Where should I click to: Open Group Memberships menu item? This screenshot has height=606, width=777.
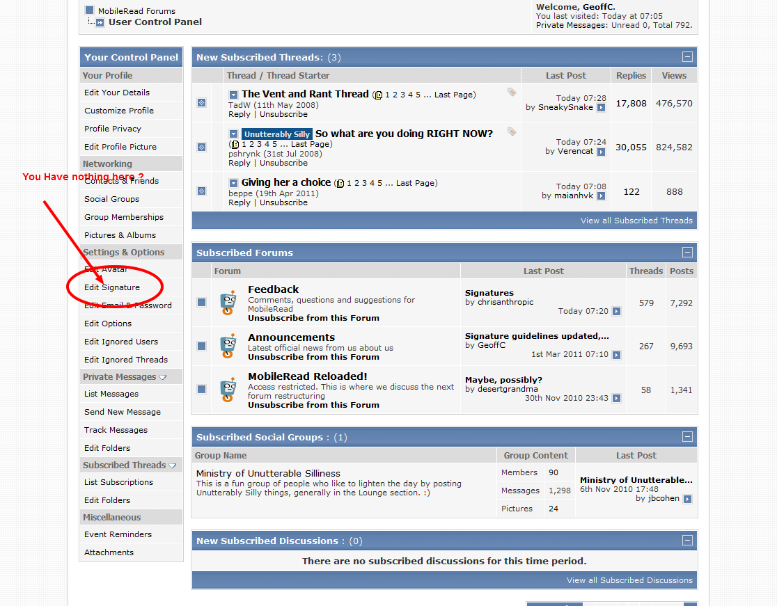(x=124, y=217)
